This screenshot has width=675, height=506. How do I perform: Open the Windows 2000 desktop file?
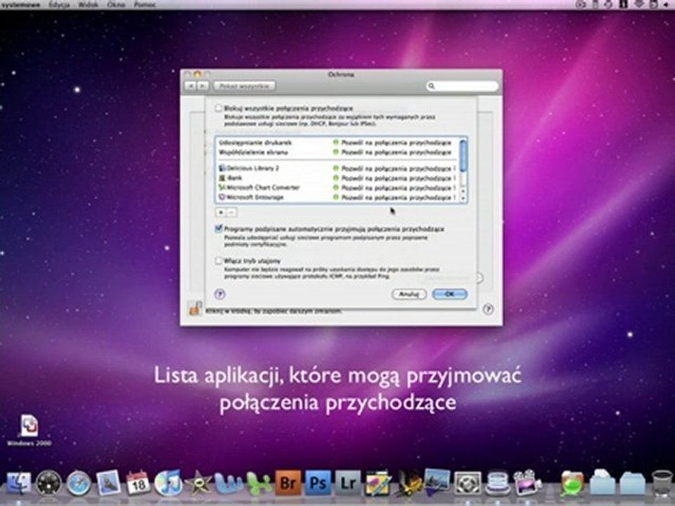[x=30, y=430]
